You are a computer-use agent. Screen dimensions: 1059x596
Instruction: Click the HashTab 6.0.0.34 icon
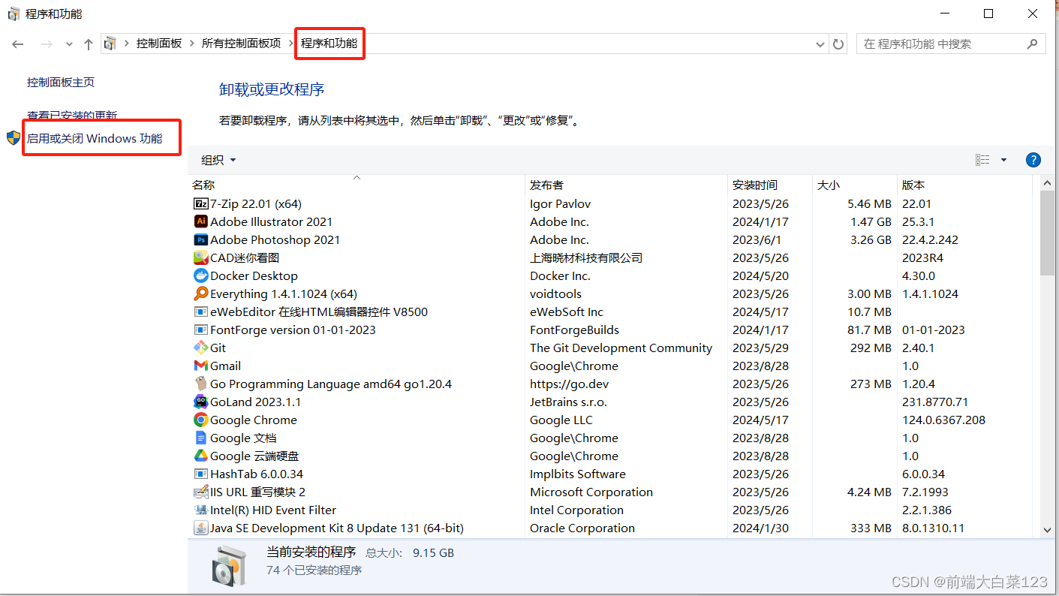[200, 474]
